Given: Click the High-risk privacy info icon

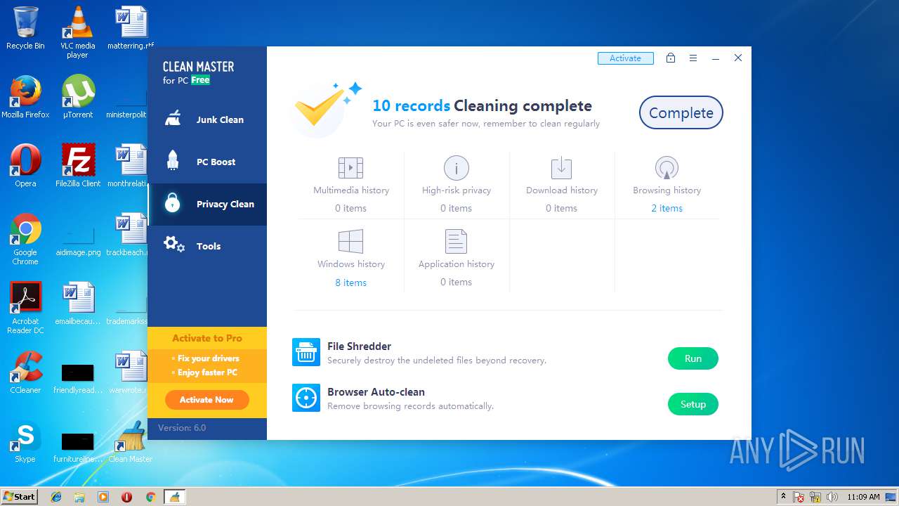Looking at the screenshot, I should pyautogui.click(x=457, y=168).
